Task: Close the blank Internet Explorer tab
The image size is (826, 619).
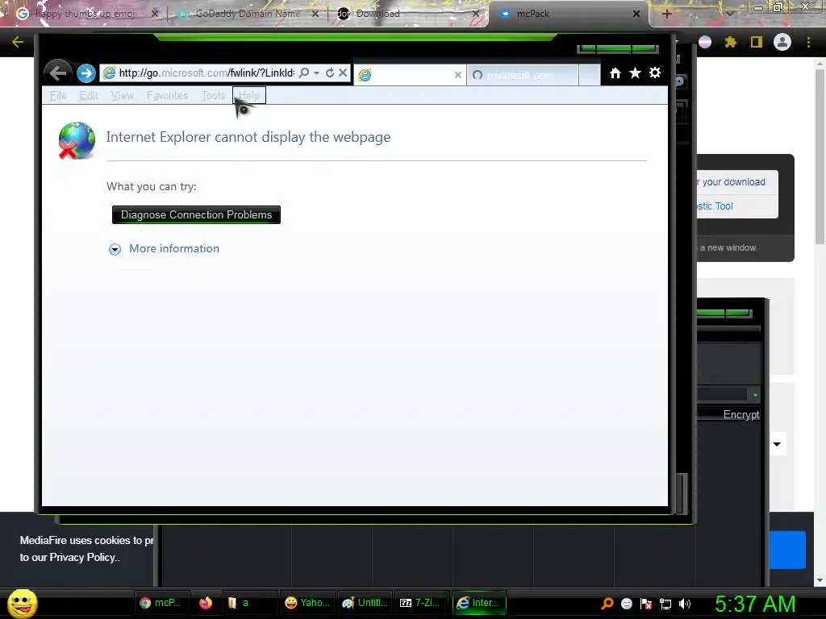Action: (458, 75)
